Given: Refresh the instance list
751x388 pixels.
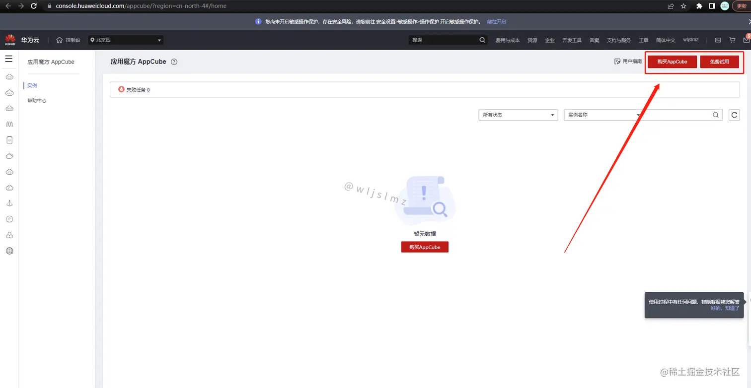Looking at the screenshot, I should pyautogui.click(x=734, y=115).
